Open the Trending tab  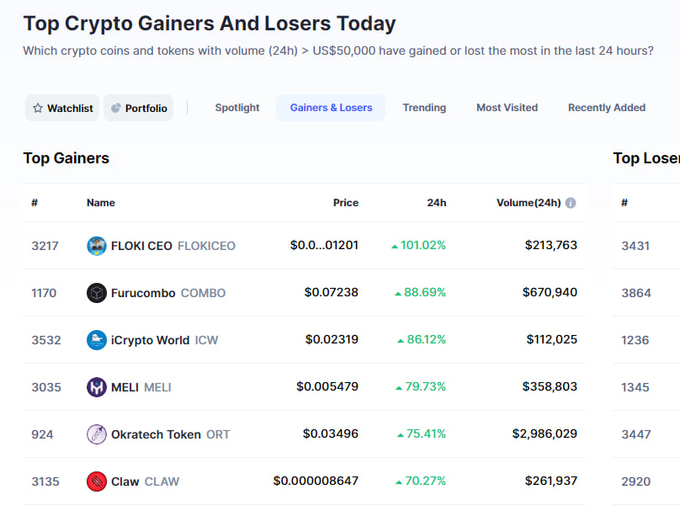(424, 108)
